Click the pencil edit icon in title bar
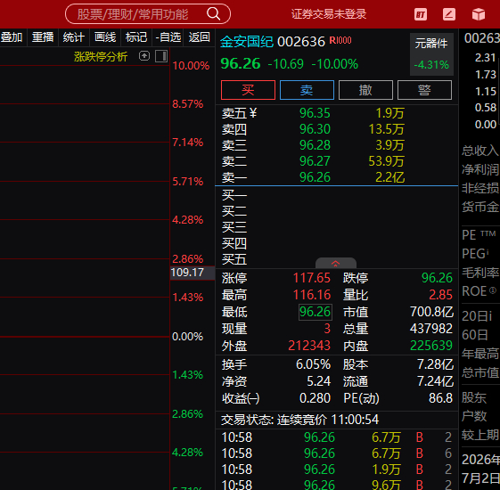Screen dimensions: 500x490 [x=449, y=14]
